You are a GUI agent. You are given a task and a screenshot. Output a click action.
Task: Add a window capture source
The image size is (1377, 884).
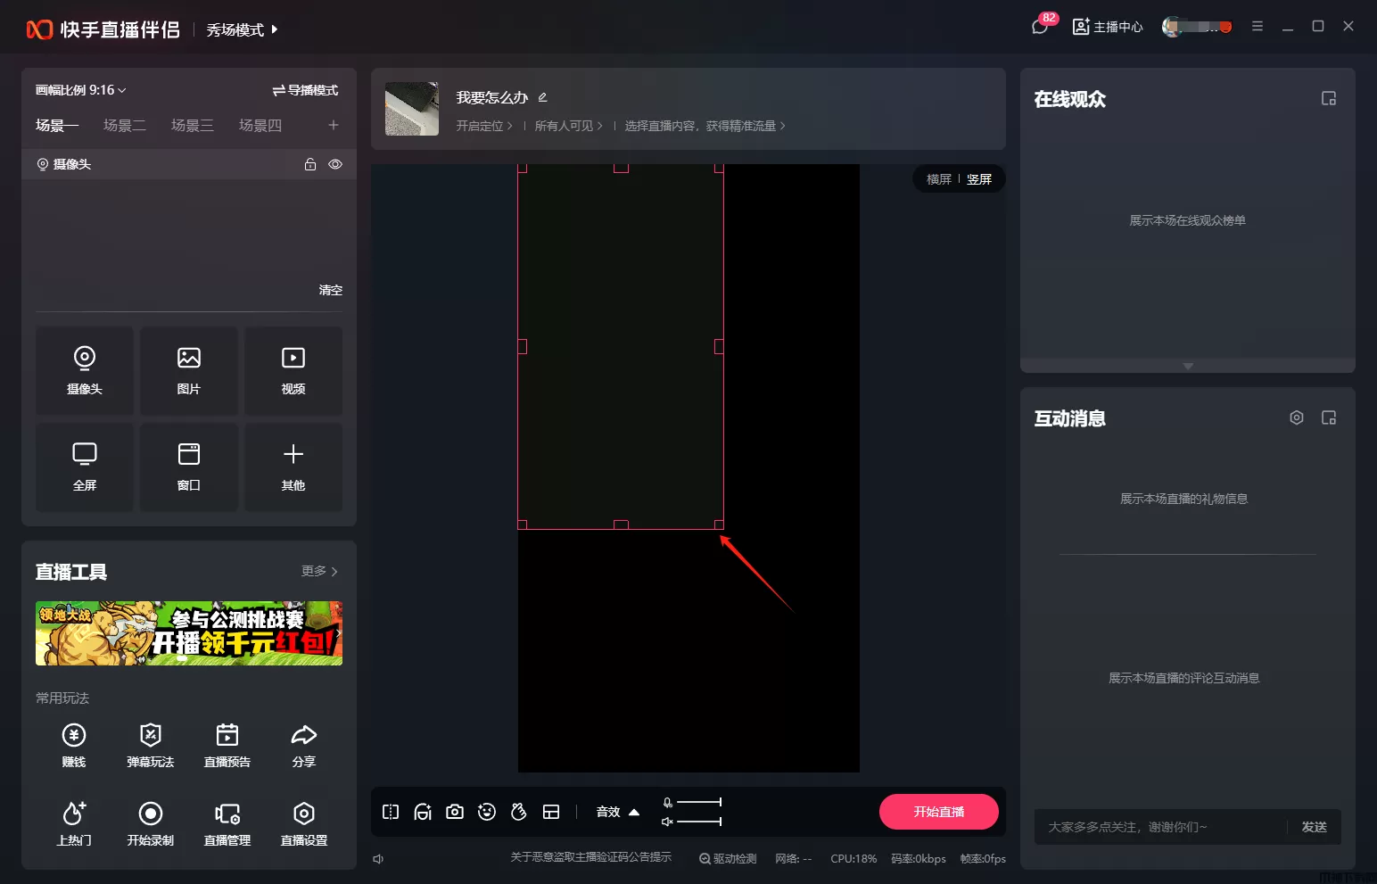coord(189,467)
